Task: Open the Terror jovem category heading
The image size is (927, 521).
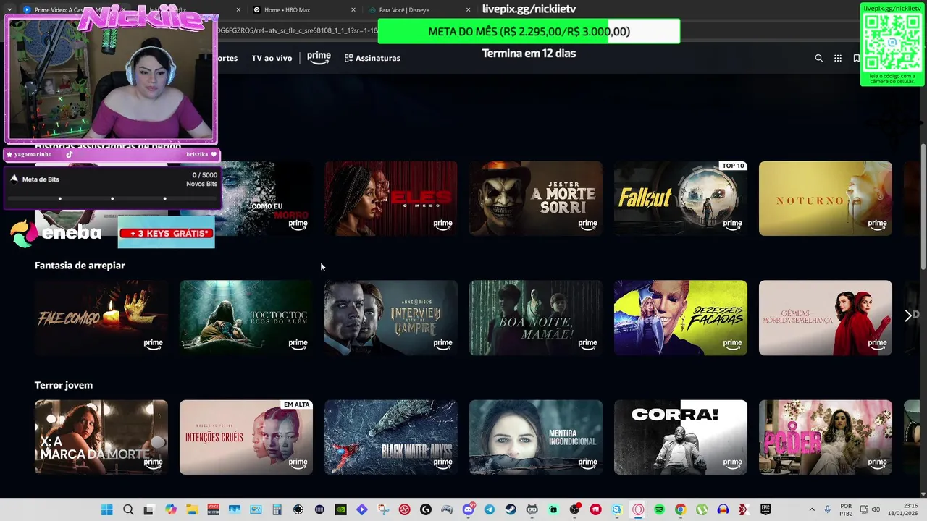Action: coord(64,385)
